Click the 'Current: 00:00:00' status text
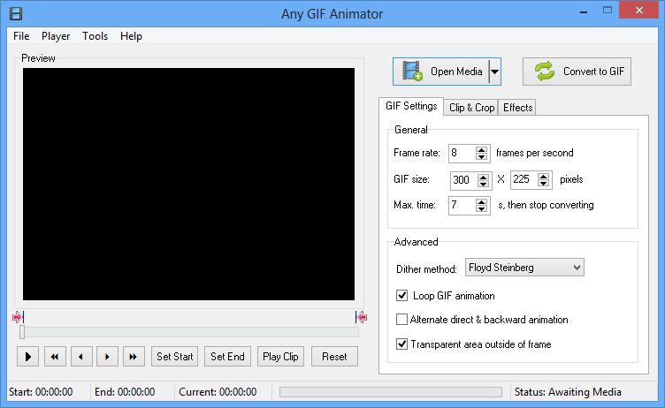Image resolution: width=665 pixels, height=408 pixels. tap(218, 392)
